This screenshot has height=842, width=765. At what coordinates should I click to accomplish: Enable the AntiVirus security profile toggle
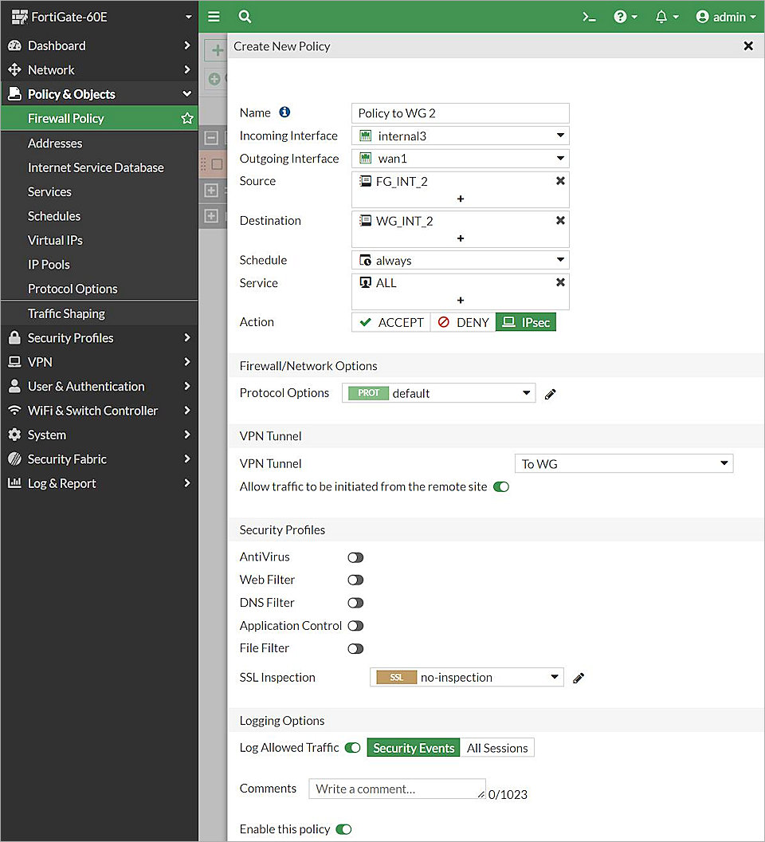point(355,557)
